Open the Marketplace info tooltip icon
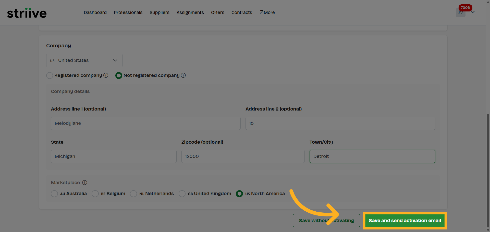The height and width of the screenshot is (232, 490). pyautogui.click(x=85, y=183)
